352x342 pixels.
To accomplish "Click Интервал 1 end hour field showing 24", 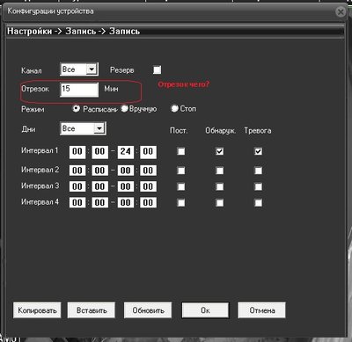I will 126,152.
